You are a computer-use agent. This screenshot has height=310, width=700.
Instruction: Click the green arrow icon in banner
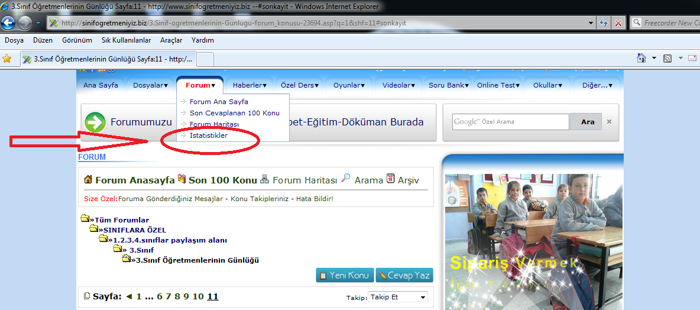(x=95, y=122)
